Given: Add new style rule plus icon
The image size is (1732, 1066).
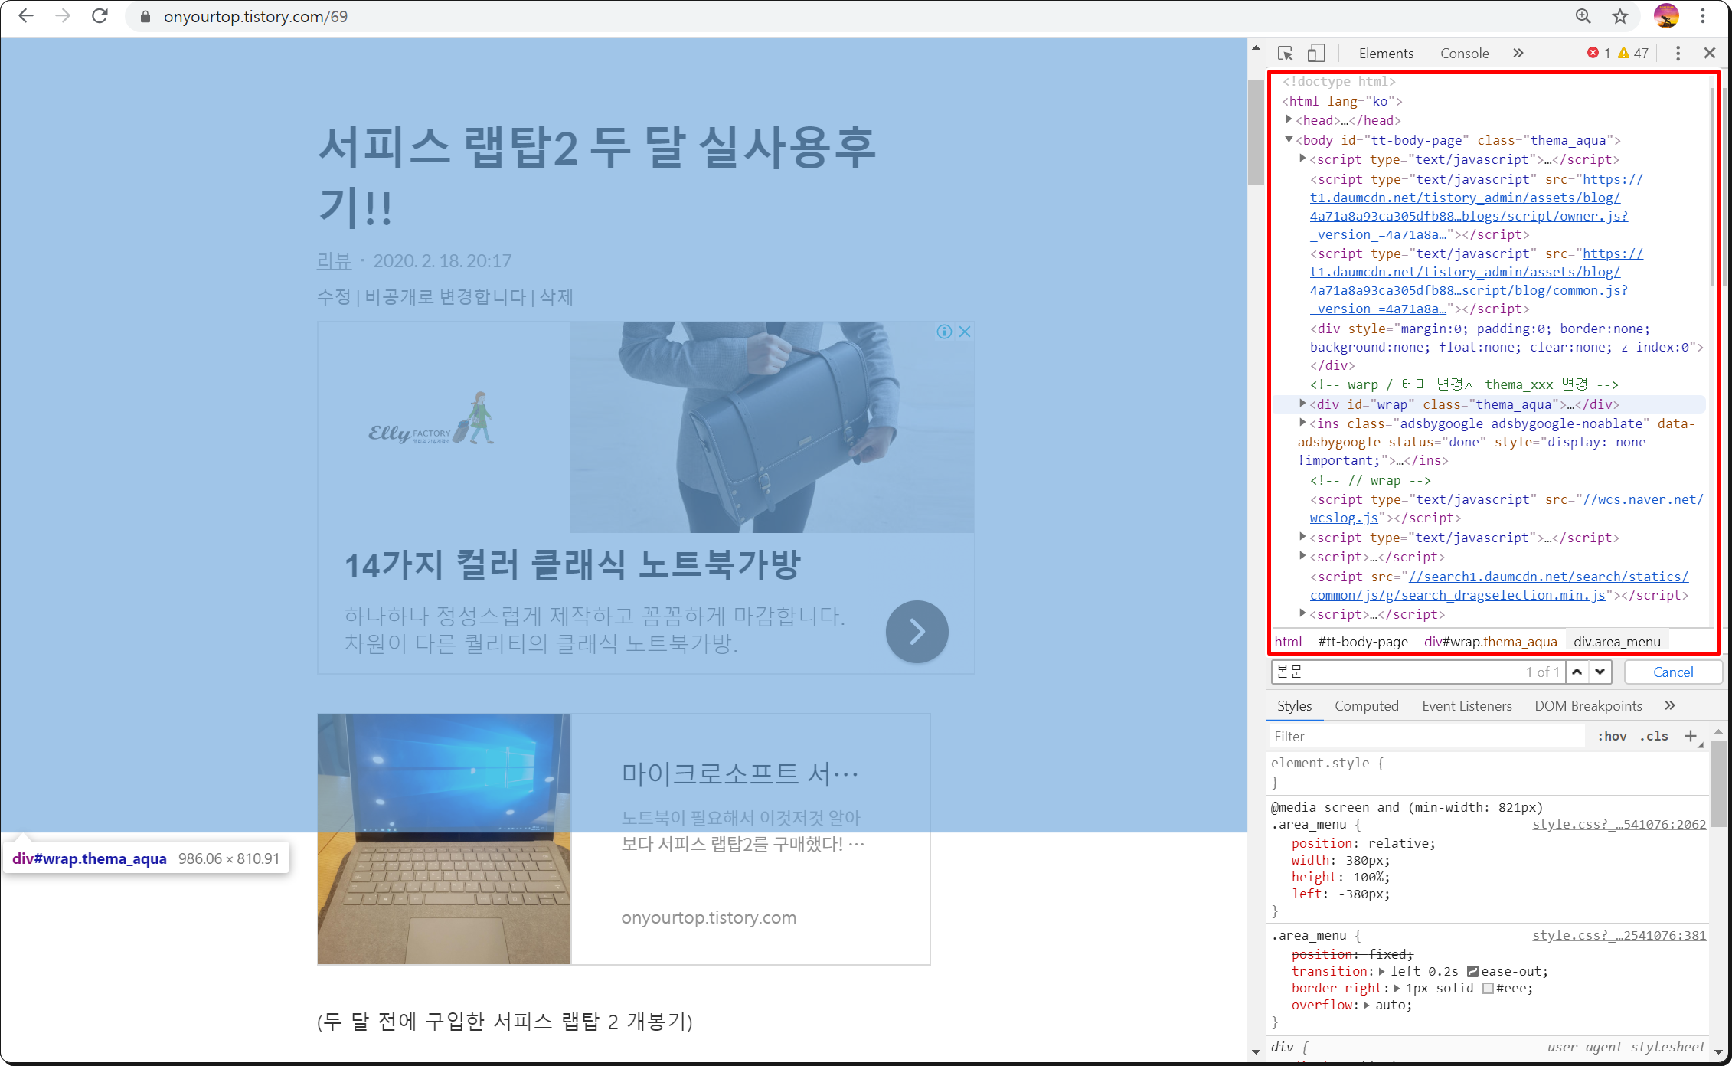Looking at the screenshot, I should pos(1691,736).
